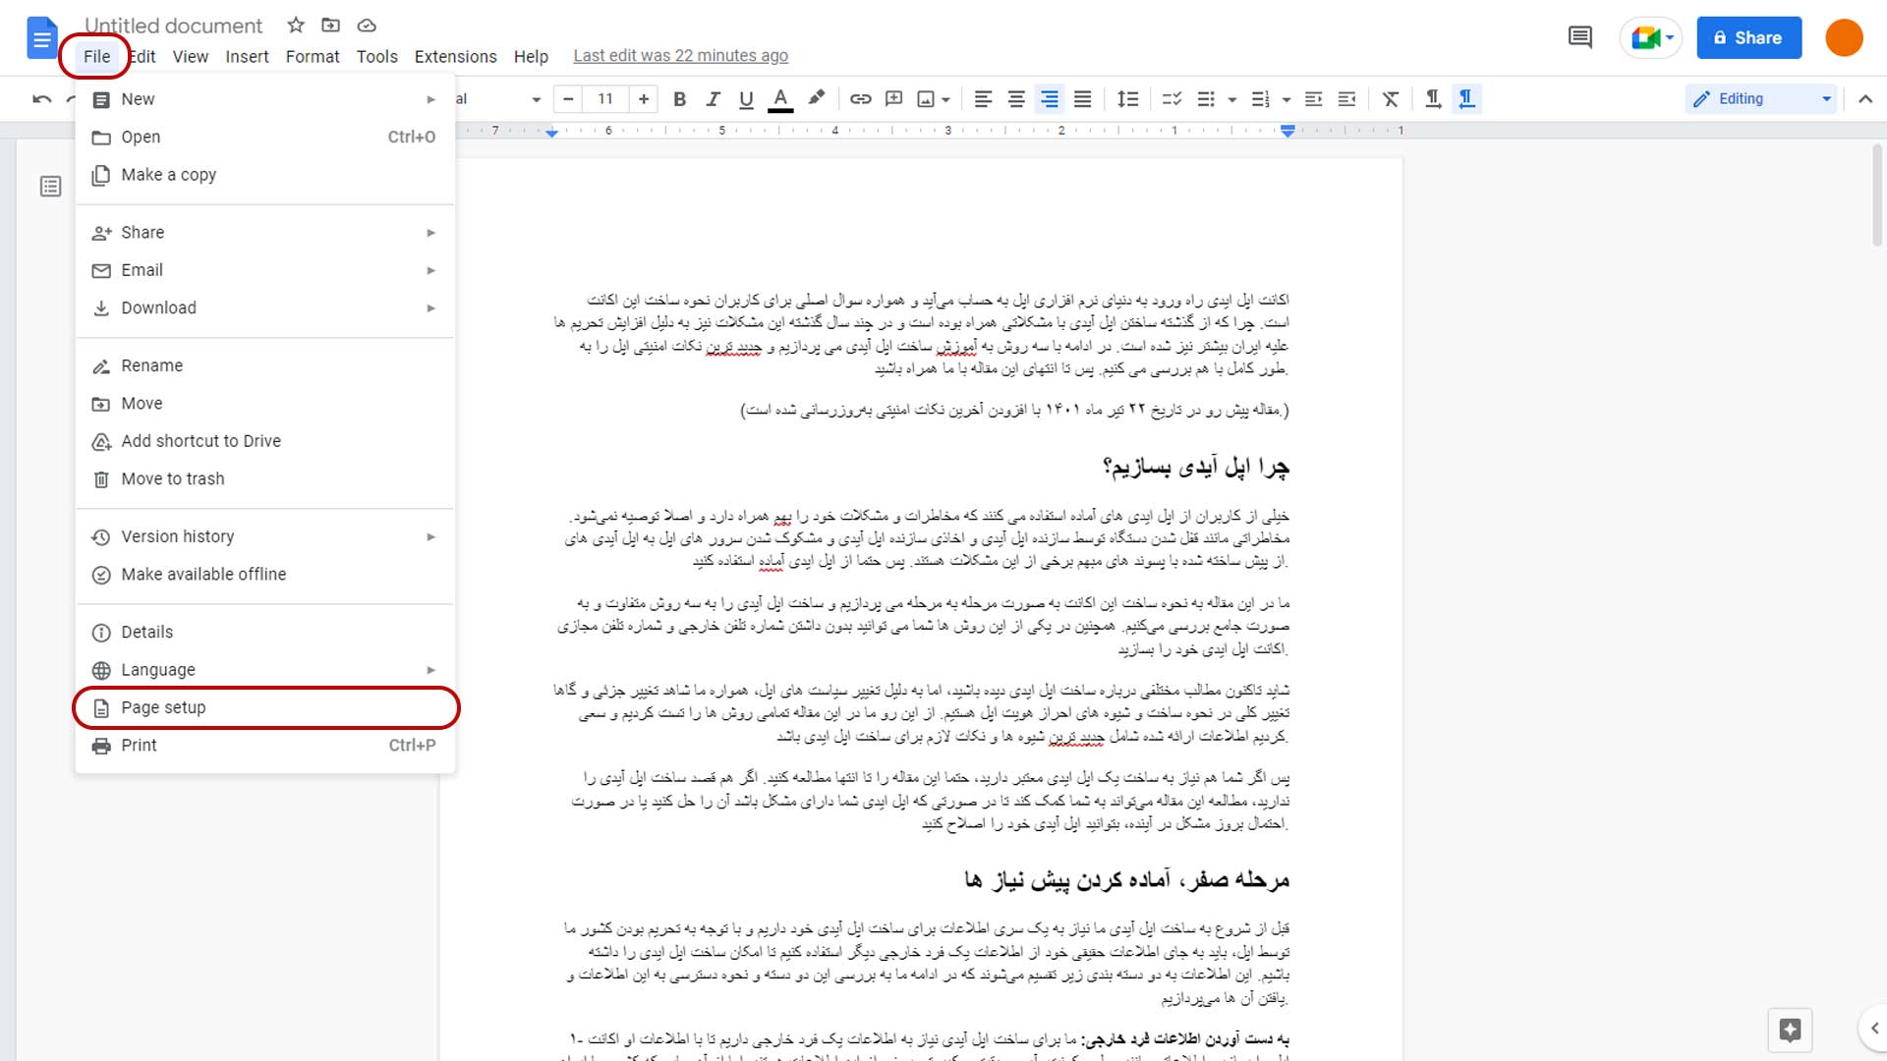Expand the Share submenu arrow
Viewport: 1887px width, 1061px height.
(432, 232)
